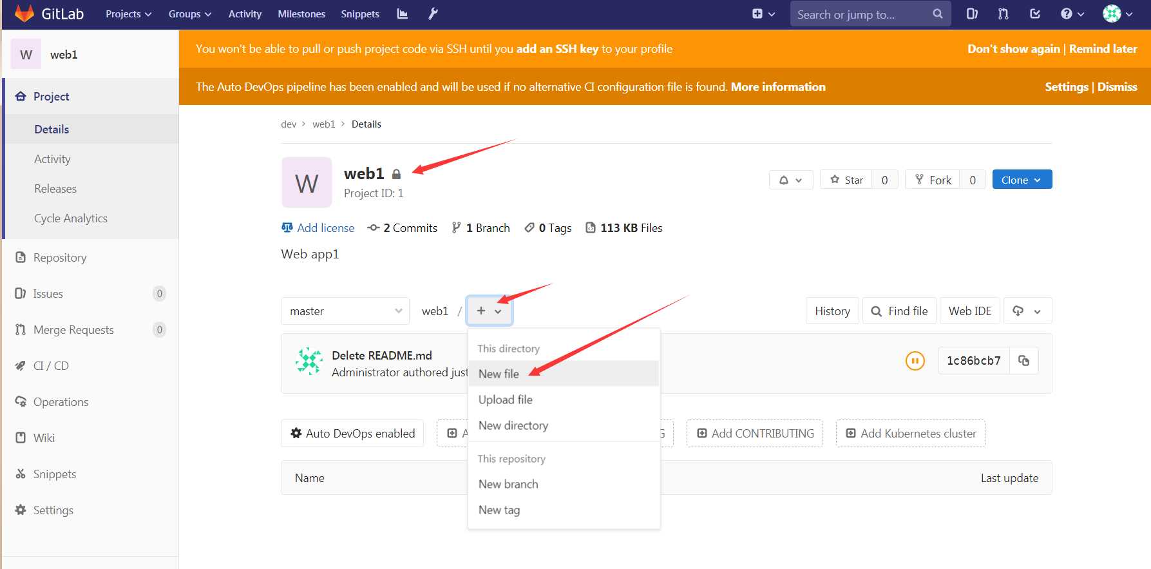Click Add Kubernetes cluster button
Viewport: 1151px width, 569px height.
(911, 433)
